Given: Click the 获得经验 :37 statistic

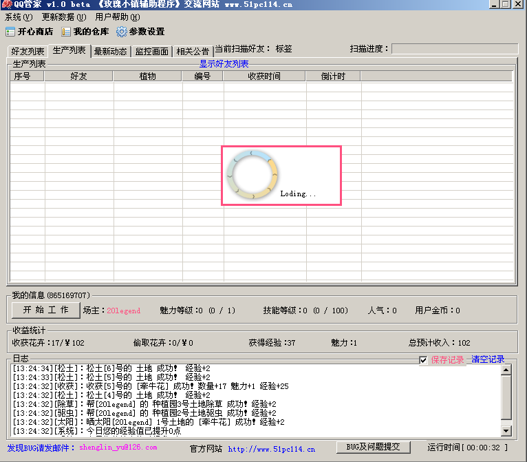Looking at the screenshot, I should [272, 343].
